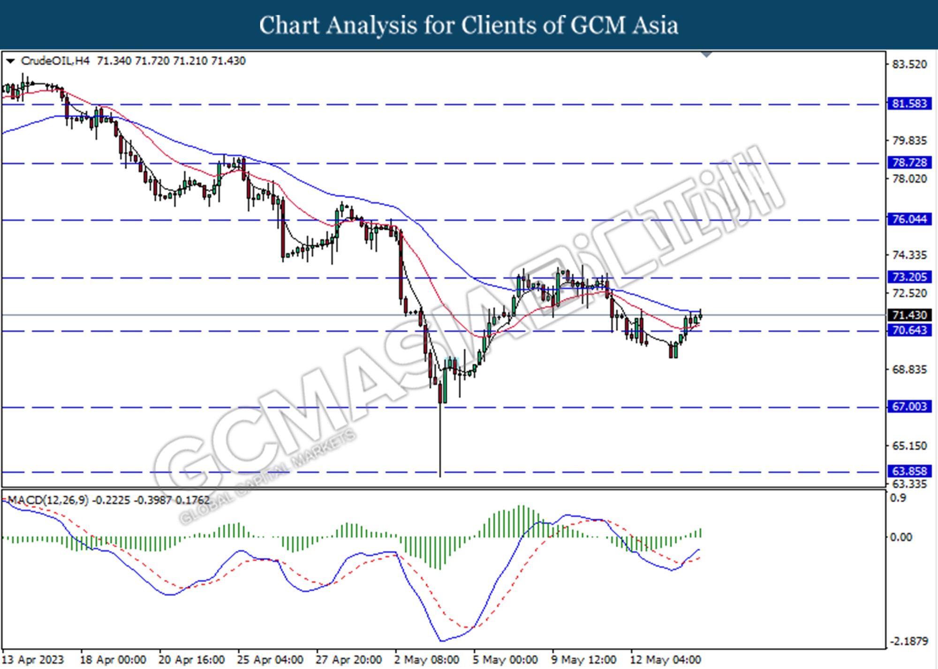Image resolution: width=938 pixels, height=669 pixels.
Task: Click the 2 May 08:00 time label
Action: (x=427, y=660)
